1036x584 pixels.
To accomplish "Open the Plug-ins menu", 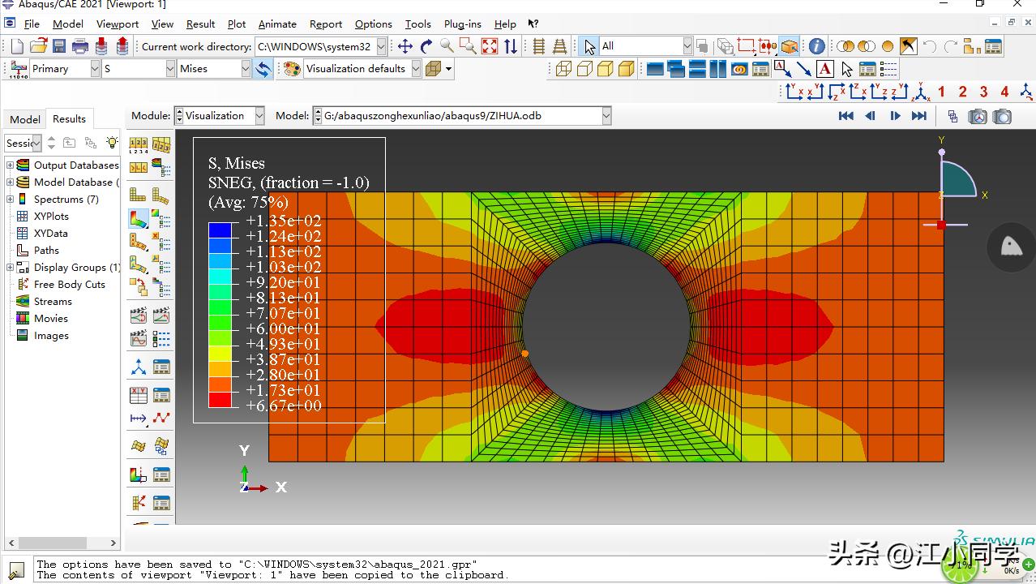I will [x=462, y=24].
